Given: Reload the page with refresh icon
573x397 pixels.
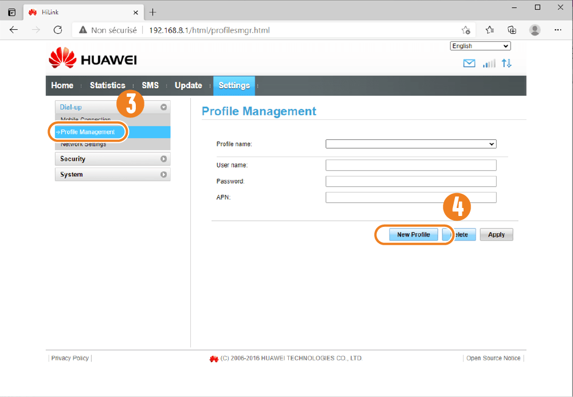Looking at the screenshot, I should point(58,30).
